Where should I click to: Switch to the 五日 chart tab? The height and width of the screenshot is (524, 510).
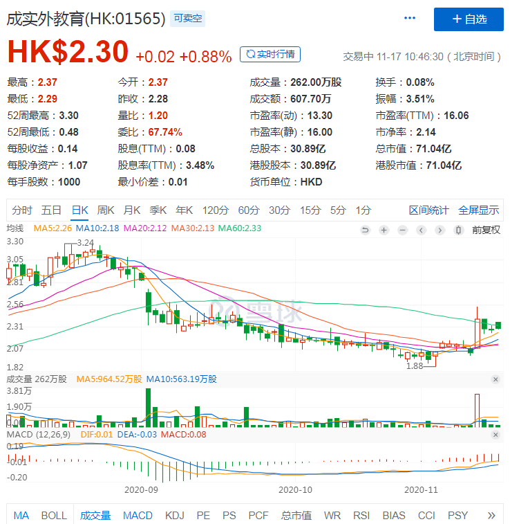click(x=51, y=210)
